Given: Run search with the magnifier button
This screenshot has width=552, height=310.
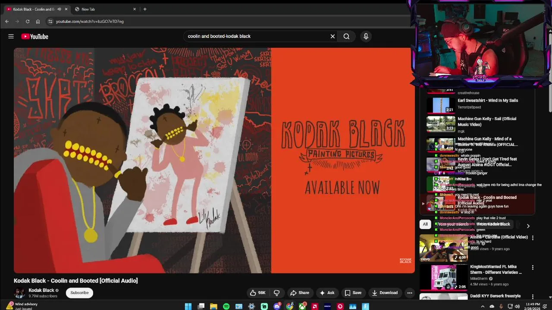Looking at the screenshot, I should [346, 37].
